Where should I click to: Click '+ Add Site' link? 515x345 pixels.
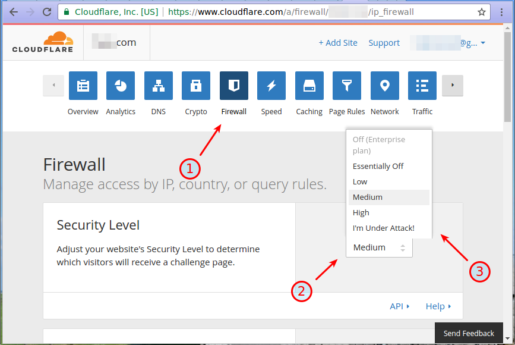pyautogui.click(x=338, y=43)
